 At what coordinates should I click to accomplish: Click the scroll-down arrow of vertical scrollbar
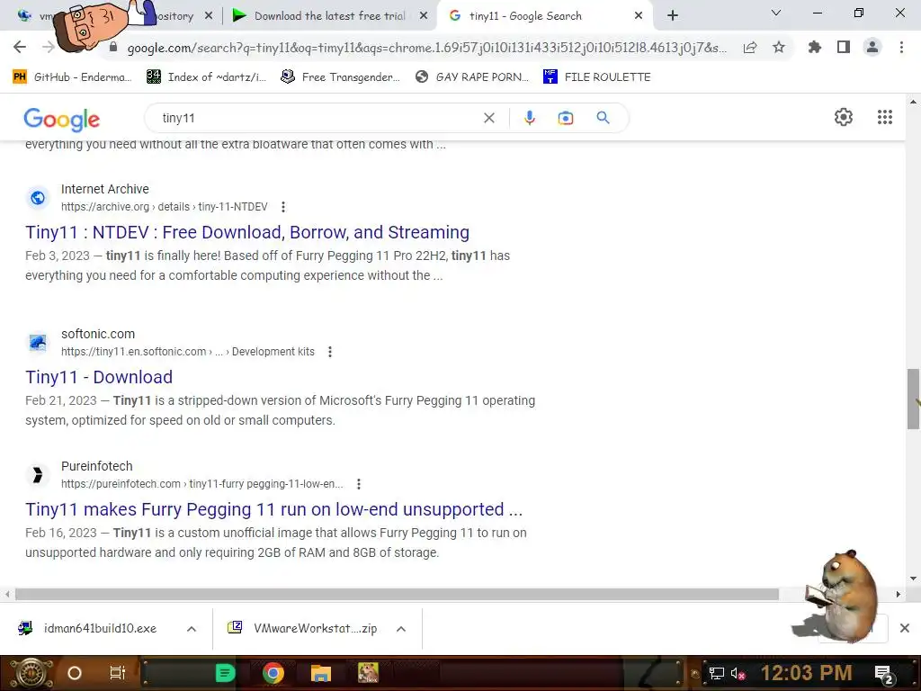[x=913, y=579]
